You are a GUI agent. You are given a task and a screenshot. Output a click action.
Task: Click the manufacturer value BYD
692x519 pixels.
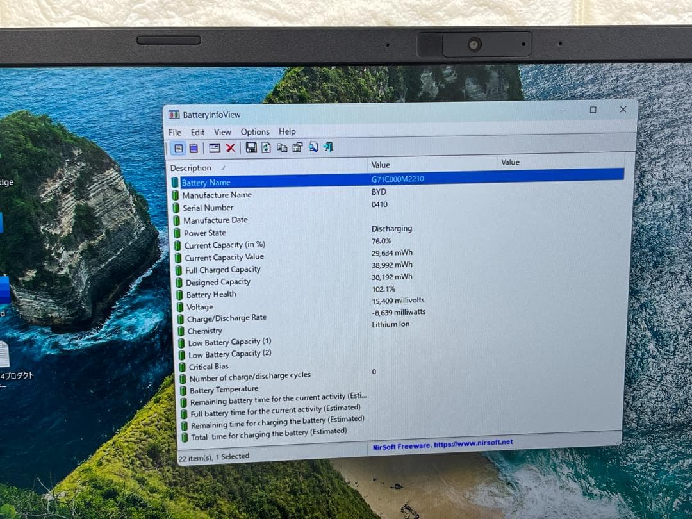pos(379,192)
